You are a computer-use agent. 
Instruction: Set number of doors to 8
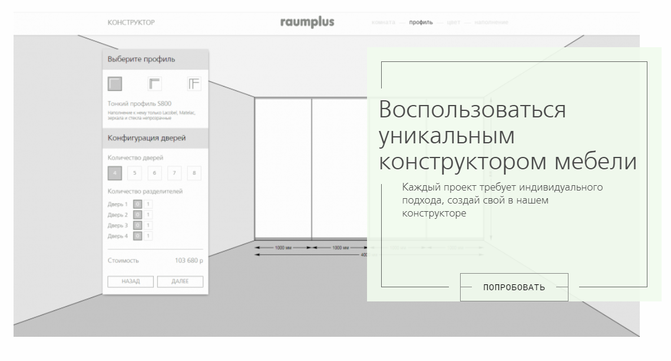194,173
